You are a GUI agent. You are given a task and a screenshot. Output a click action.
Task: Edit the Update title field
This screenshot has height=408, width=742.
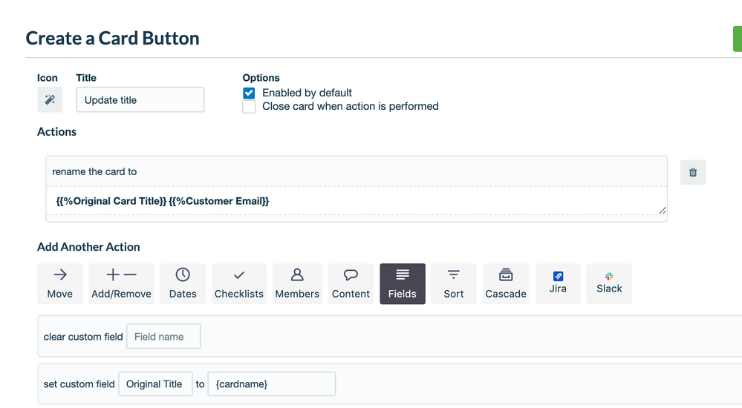(x=140, y=99)
